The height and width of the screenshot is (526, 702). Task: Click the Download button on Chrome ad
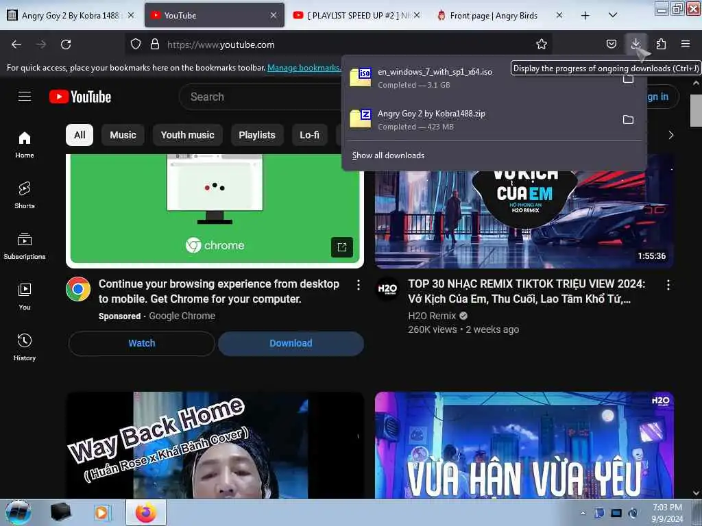pos(291,344)
